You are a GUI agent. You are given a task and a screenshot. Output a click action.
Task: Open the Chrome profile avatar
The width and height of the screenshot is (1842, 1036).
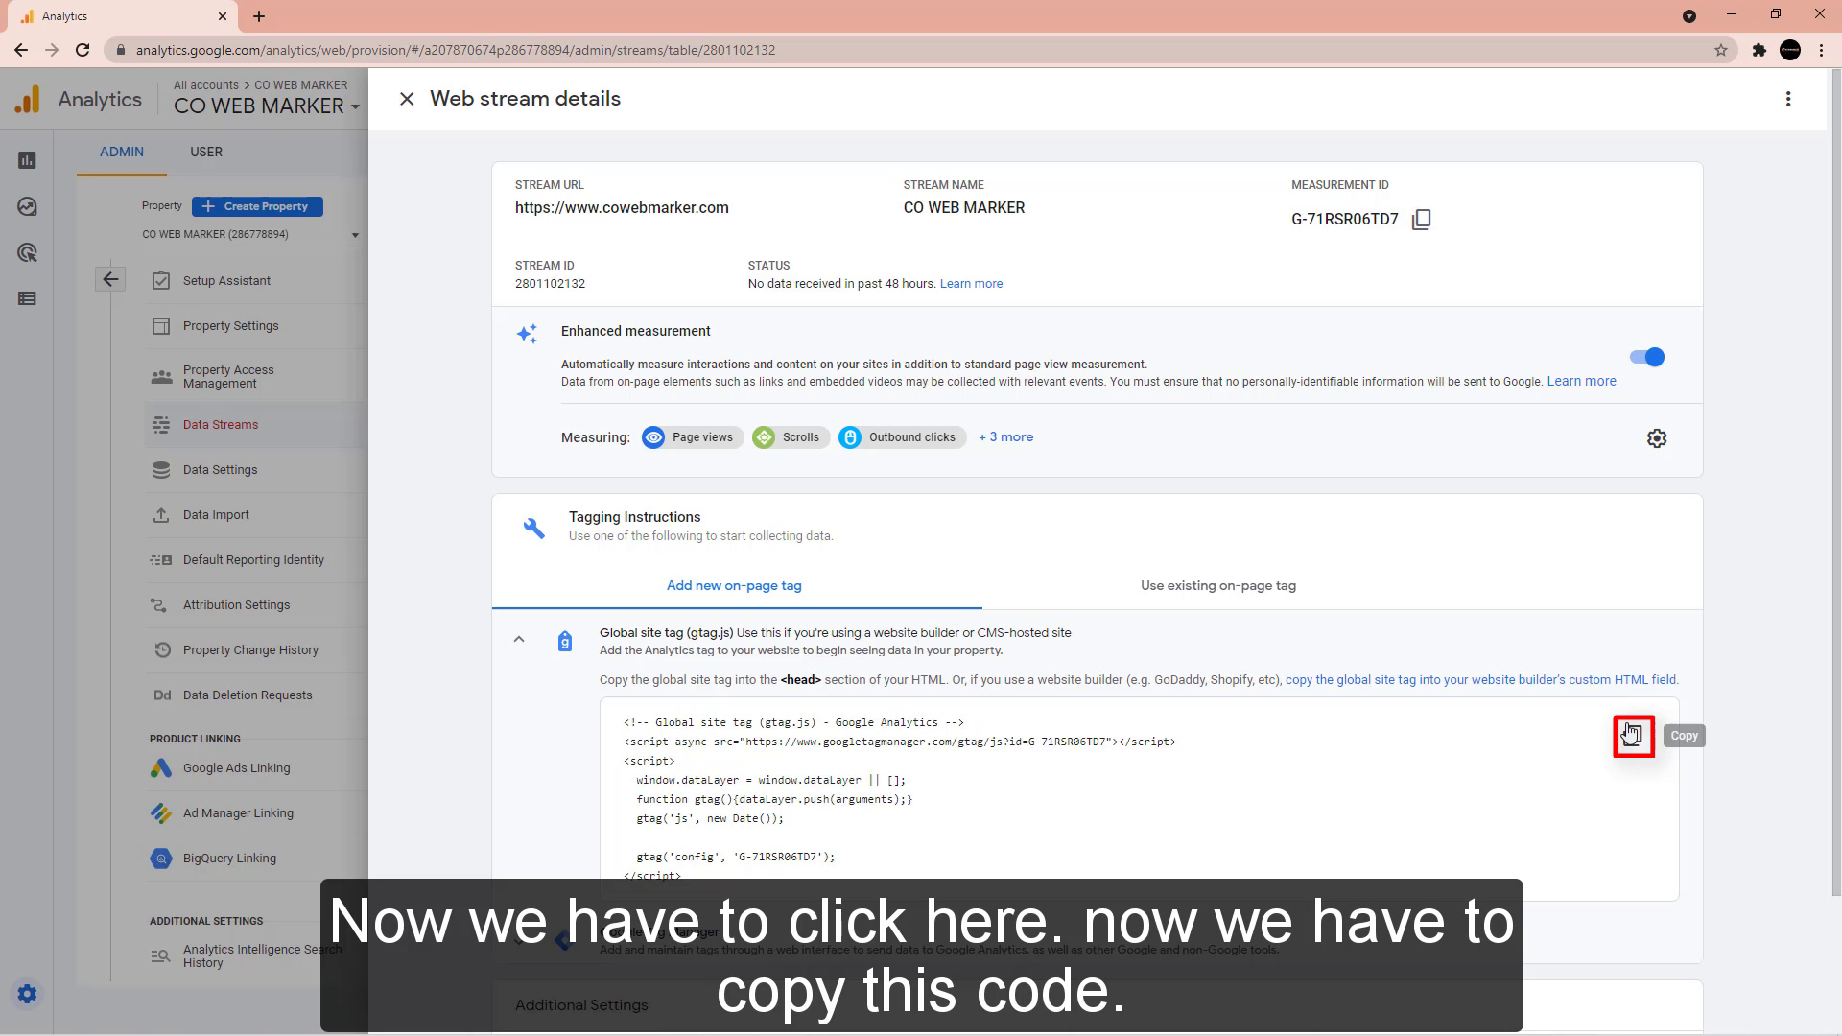pyautogui.click(x=1790, y=50)
